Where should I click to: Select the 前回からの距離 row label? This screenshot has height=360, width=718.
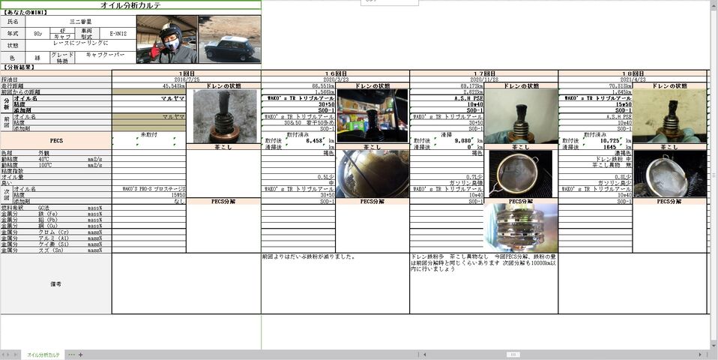coord(56,91)
